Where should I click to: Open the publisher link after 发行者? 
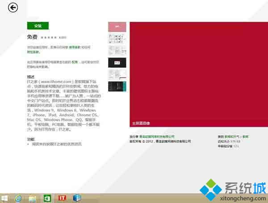coord(157,137)
